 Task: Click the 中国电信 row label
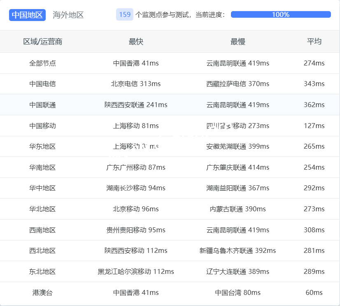(42, 84)
